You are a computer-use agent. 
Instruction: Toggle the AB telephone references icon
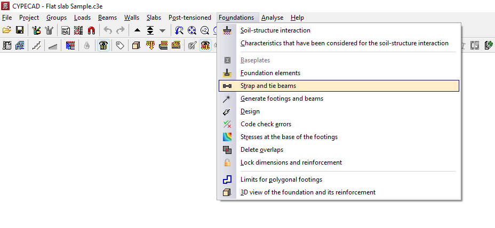click(103, 45)
